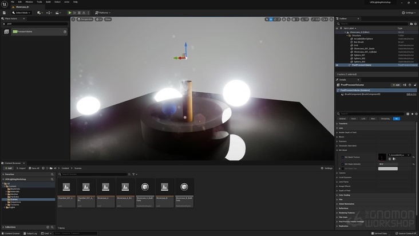Toggle the Dirt Mask Intensity checkbox

pos(342,164)
